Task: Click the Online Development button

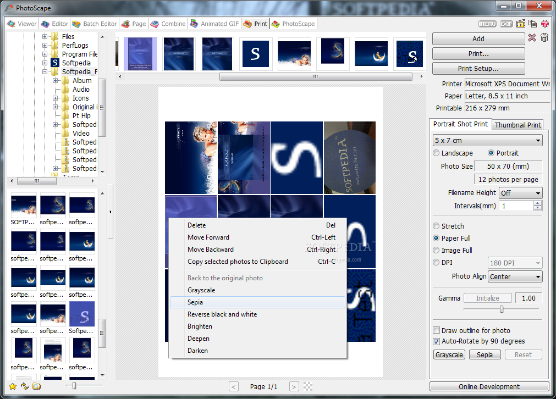Action: coord(489,386)
